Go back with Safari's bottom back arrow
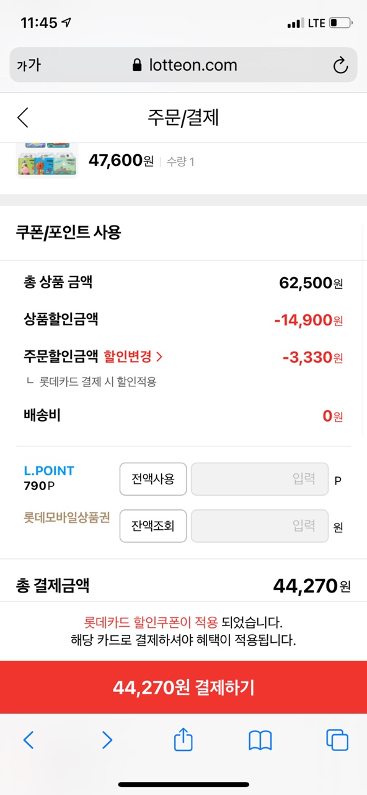This screenshot has height=795, width=367. click(x=29, y=740)
